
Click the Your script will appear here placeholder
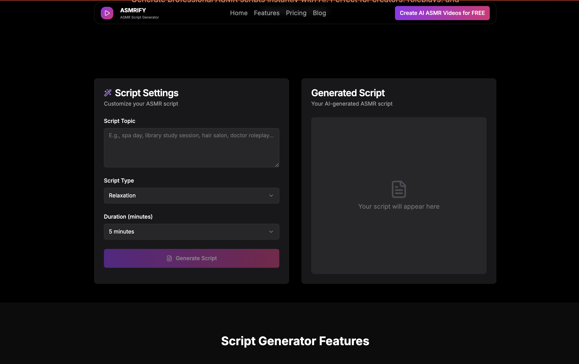point(398,206)
